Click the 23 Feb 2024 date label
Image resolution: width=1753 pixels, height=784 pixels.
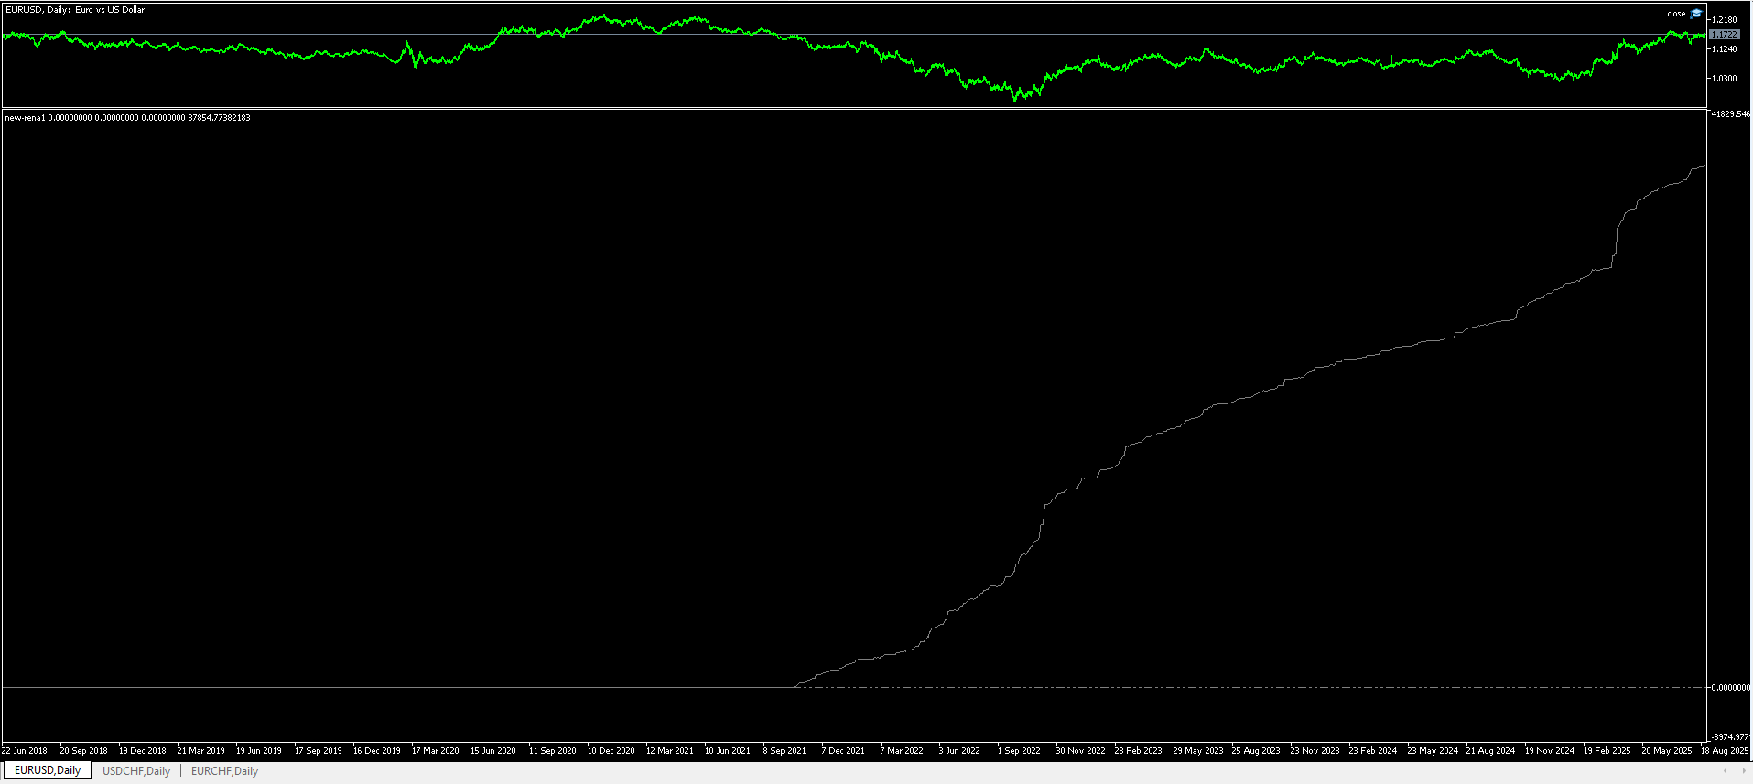tap(1373, 751)
